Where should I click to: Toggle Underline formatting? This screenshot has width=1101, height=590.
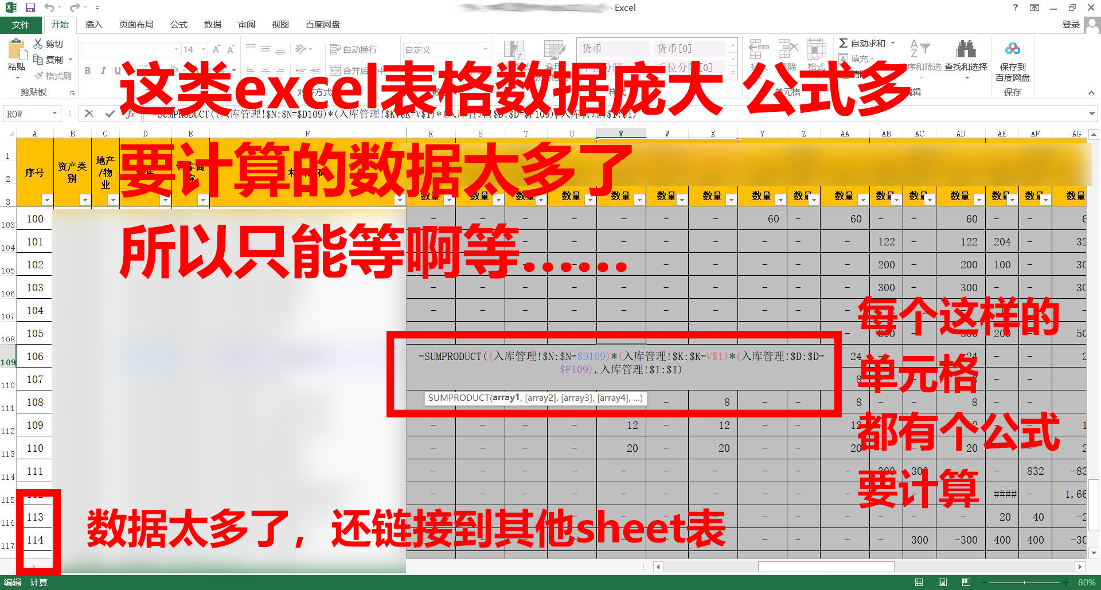click(x=118, y=71)
